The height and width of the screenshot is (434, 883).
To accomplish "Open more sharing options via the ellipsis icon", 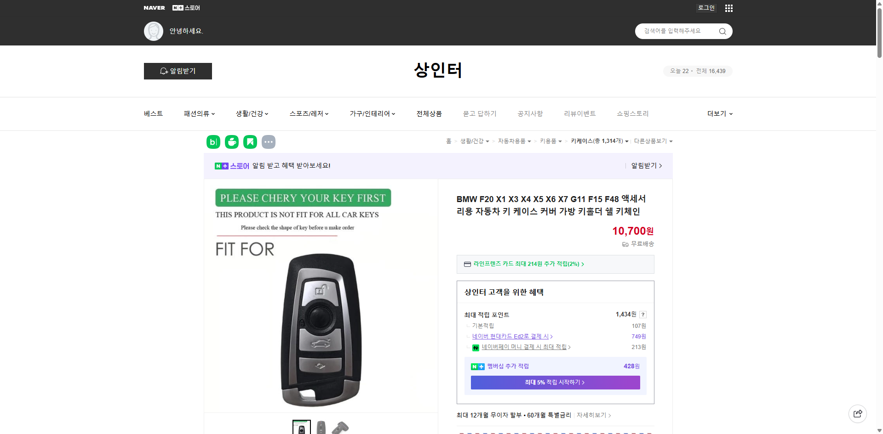I will (269, 141).
